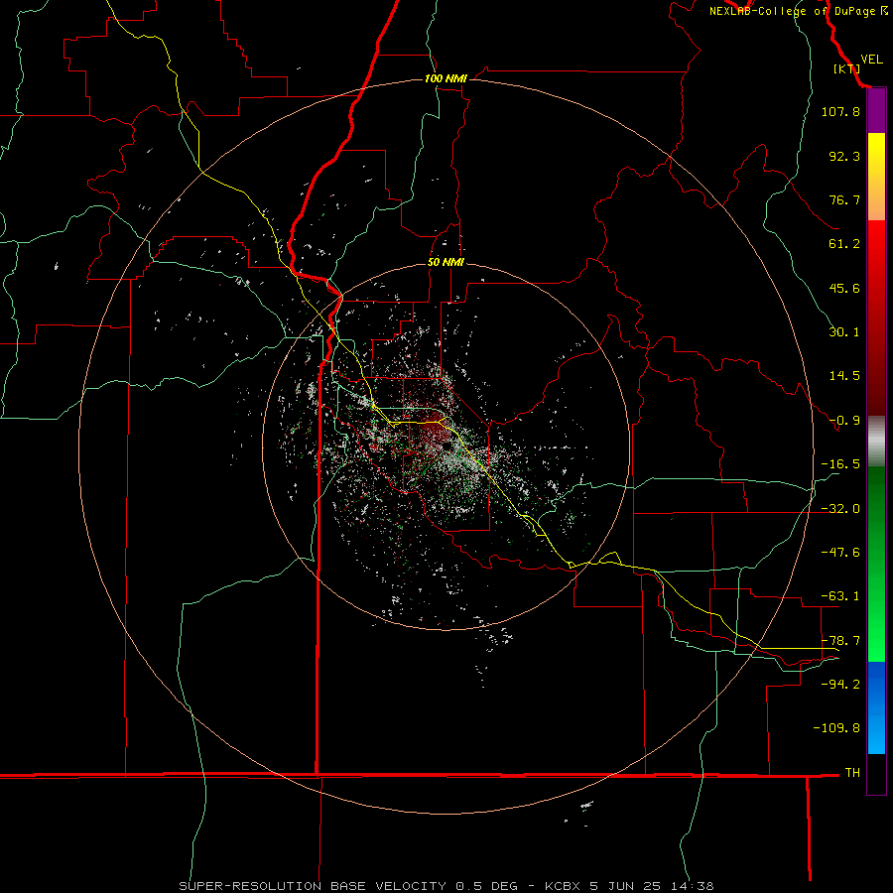Click the -63.1 velocity scale value
The height and width of the screenshot is (893, 893).
click(840, 596)
